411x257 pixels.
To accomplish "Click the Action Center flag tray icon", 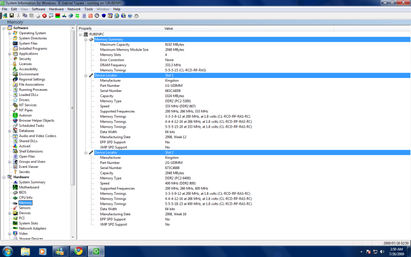I will [x=368, y=252].
